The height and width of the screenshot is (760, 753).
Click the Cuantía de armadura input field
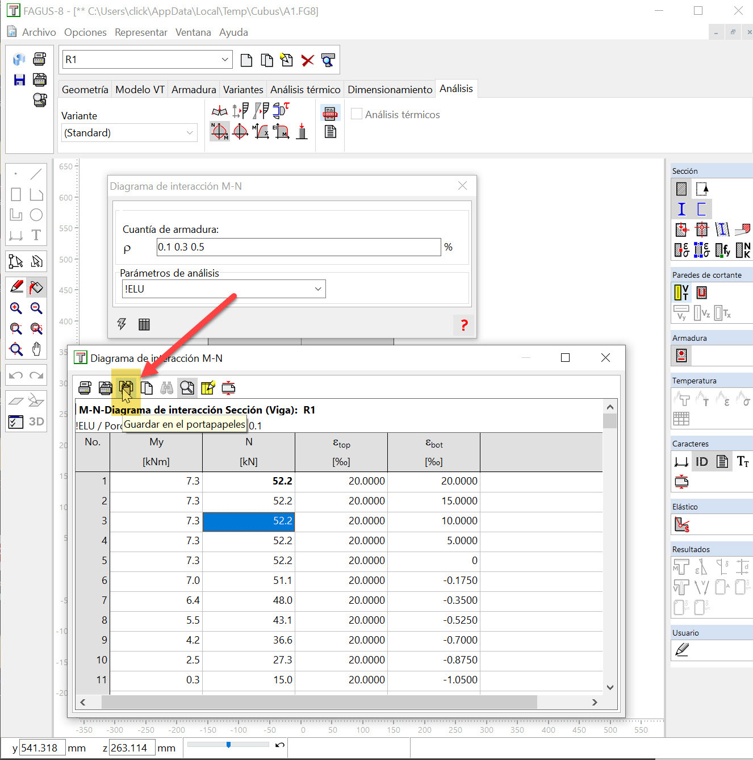coord(299,247)
